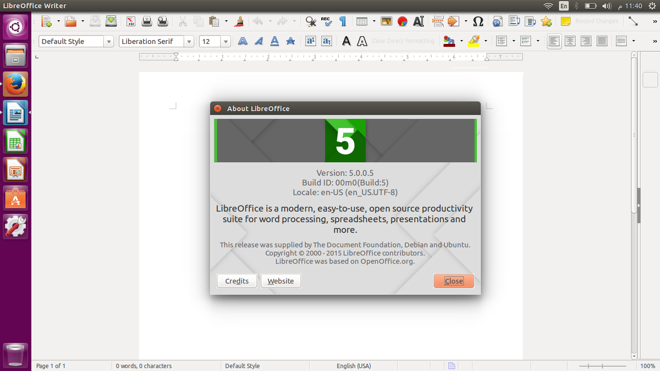Insert an image from file
The image size is (660, 371).
[x=387, y=21]
